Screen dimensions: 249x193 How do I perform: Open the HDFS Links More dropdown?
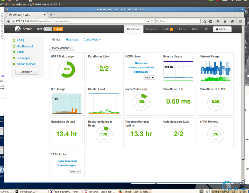click(149, 78)
